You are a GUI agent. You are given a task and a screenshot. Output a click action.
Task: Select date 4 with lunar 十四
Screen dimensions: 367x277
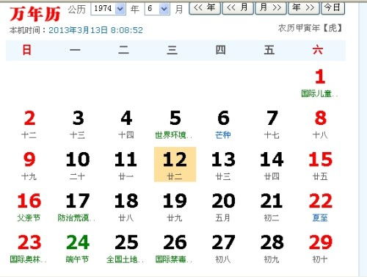pyautogui.click(x=126, y=124)
